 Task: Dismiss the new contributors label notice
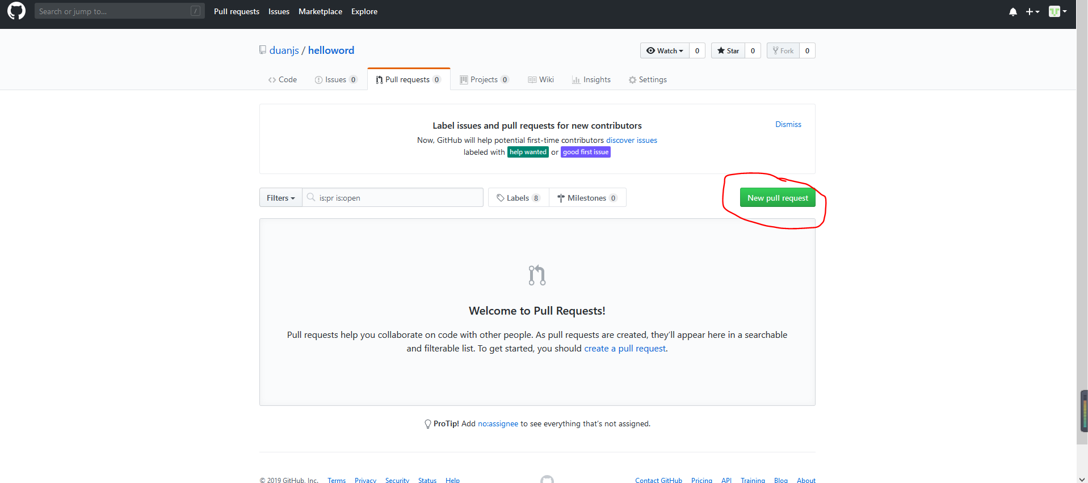788,124
